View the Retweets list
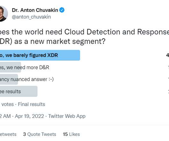Image resolution: width=169 pixels, height=141 pixels. point(8,134)
